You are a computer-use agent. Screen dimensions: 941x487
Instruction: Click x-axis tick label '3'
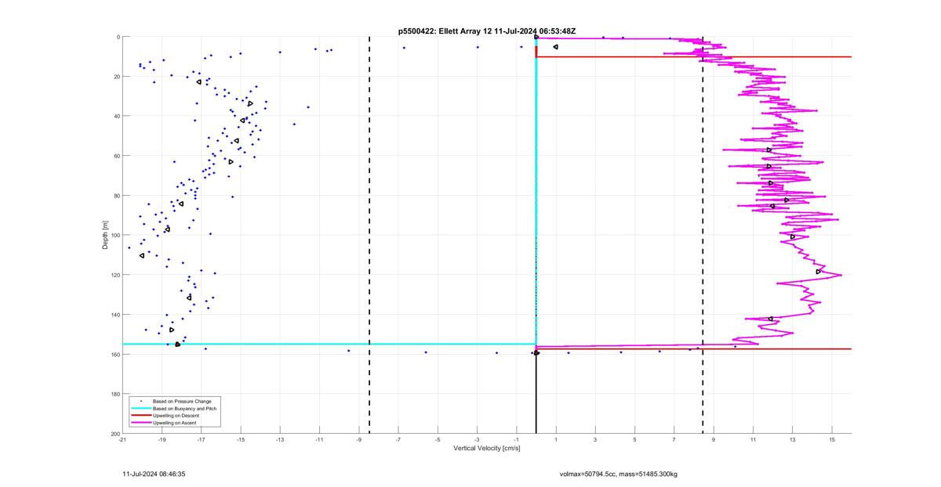click(595, 440)
